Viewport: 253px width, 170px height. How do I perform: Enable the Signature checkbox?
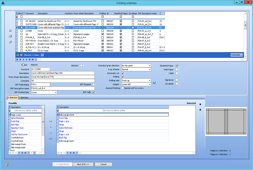[177, 80]
